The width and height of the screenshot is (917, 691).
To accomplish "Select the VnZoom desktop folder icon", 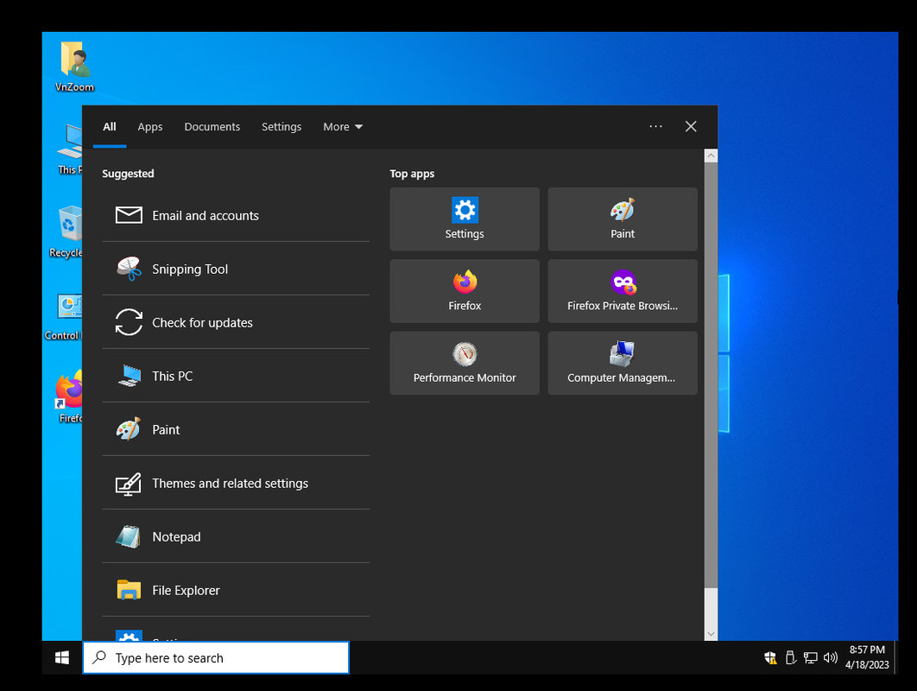I will click(74, 67).
